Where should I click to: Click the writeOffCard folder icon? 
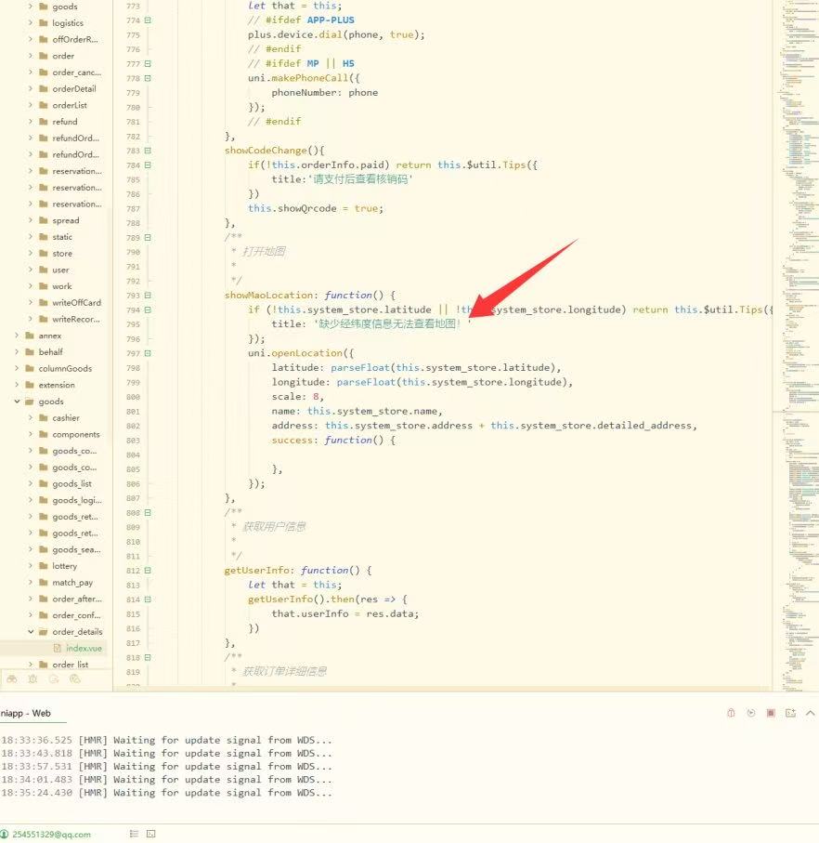click(44, 303)
